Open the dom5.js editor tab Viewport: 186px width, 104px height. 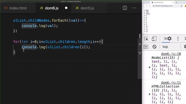click(89, 8)
